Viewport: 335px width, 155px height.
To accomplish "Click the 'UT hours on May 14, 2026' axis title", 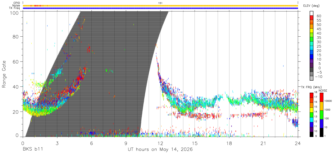I will pos(160,150).
